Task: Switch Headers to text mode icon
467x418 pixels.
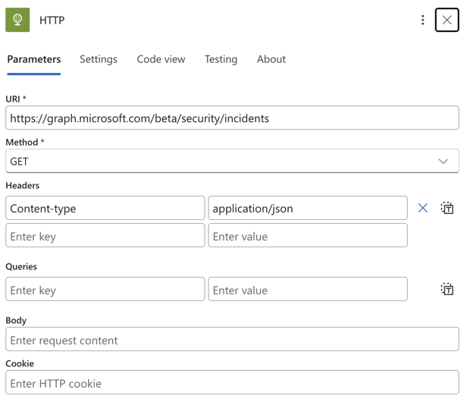Action: [447, 208]
